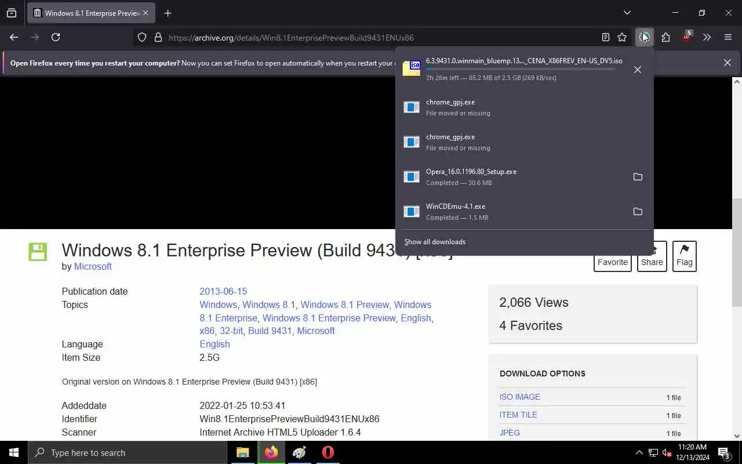742x464 pixels.
Task: Open Firefox application hamburger menu
Action: point(728,37)
